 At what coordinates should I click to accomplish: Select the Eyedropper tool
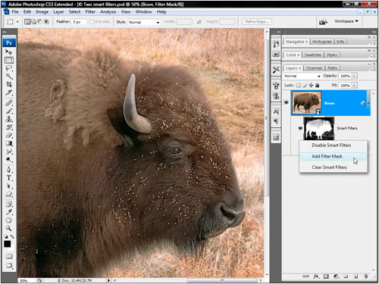point(9,212)
